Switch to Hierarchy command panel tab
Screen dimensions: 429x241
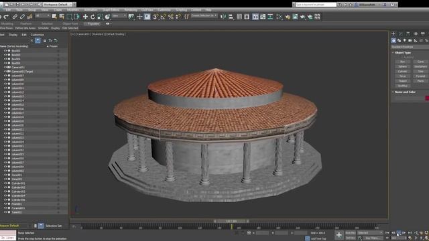click(408, 33)
